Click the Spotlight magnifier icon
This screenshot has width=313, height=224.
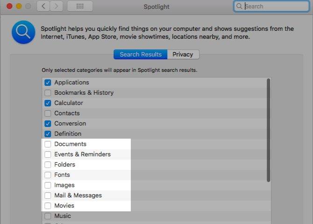coord(23,32)
